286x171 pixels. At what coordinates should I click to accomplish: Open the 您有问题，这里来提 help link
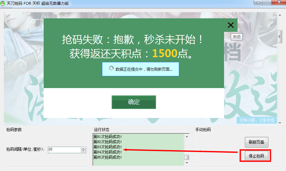pyautogui.click(x=257, y=120)
